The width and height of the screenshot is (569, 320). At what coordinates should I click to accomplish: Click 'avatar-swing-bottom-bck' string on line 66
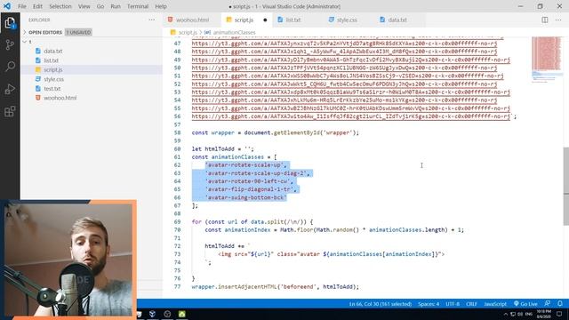coord(246,197)
